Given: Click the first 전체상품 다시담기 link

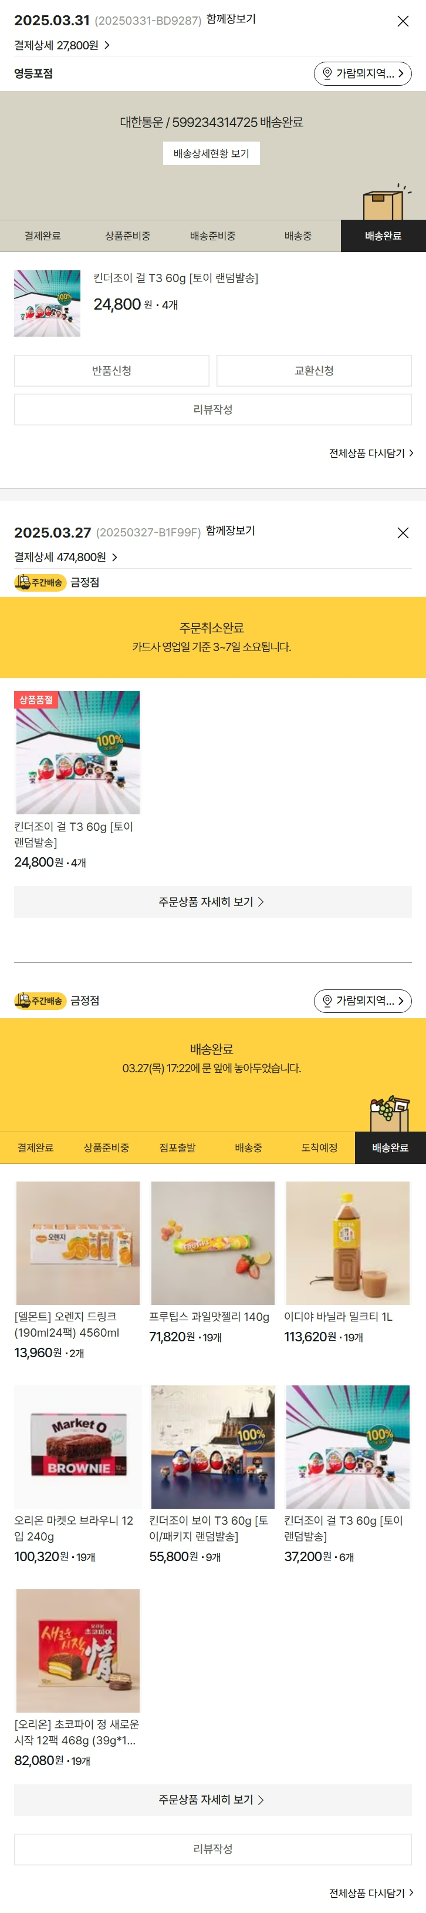Looking at the screenshot, I should click(371, 453).
